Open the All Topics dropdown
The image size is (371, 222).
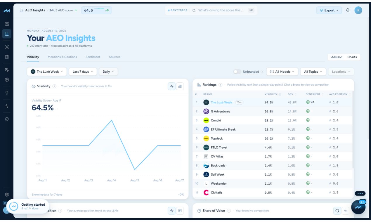point(313,72)
